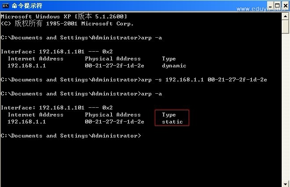Click the MAC address in the dynamic row
Image resolution: width=290 pixels, height=187 pixels.
point(114,66)
